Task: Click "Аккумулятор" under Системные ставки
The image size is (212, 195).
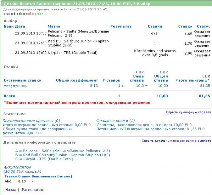Action: 17,86
